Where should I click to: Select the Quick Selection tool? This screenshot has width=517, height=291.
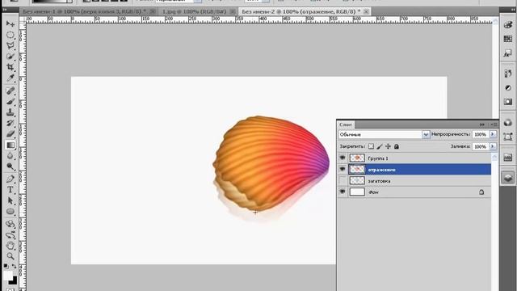pyautogui.click(x=11, y=57)
